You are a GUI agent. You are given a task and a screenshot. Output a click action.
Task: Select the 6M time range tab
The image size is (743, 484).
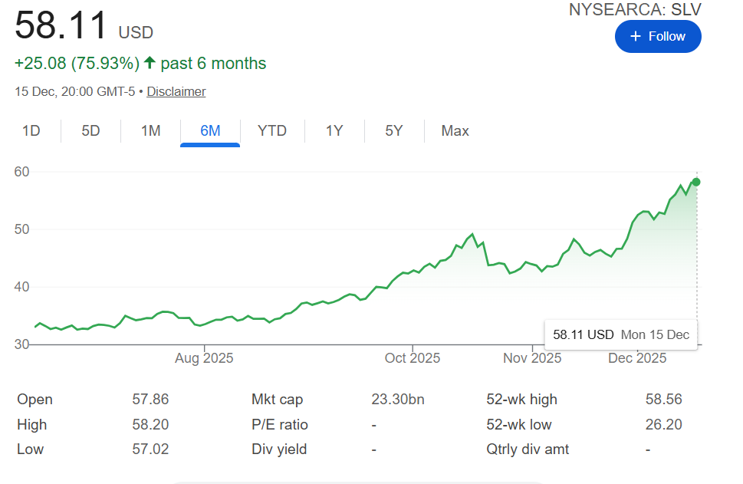tap(210, 131)
